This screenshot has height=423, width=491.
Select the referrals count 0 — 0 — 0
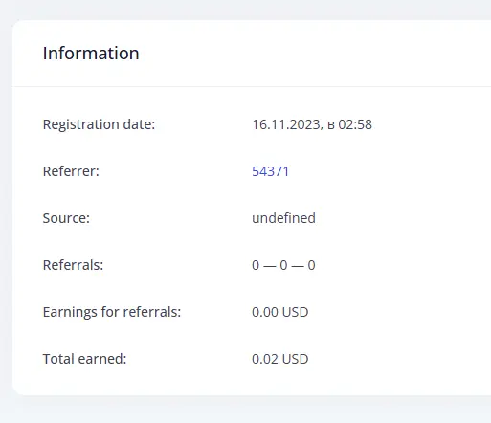coord(283,265)
